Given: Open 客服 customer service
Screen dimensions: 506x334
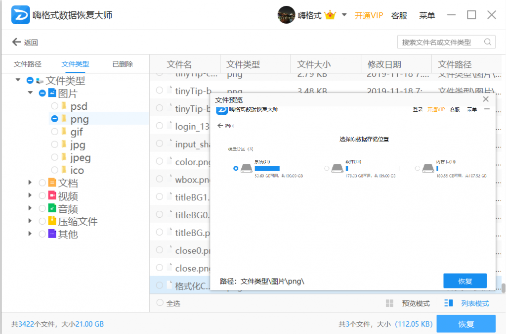Looking at the screenshot, I should [x=399, y=15].
